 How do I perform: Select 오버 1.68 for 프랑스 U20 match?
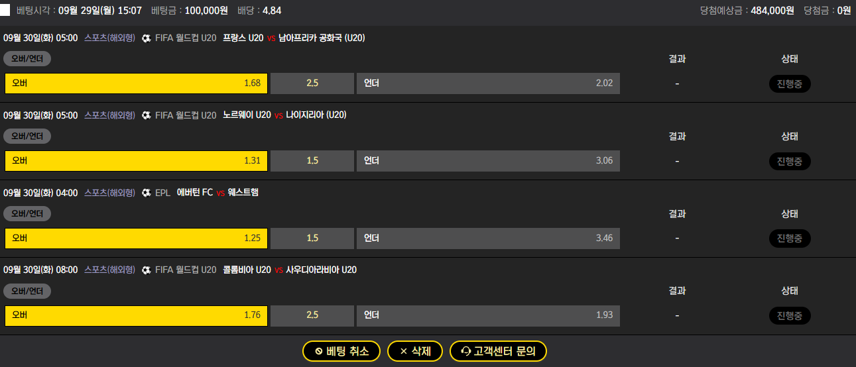pos(136,83)
